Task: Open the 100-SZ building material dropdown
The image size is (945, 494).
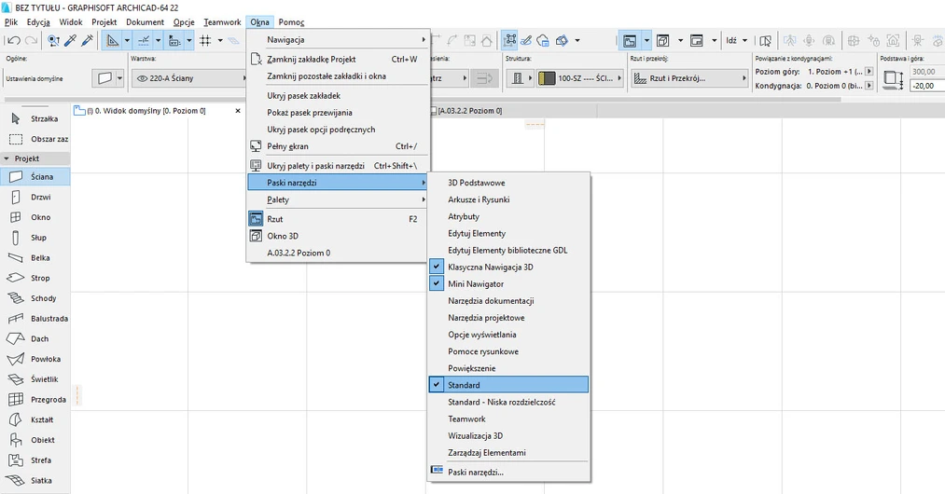Action: (x=580, y=78)
